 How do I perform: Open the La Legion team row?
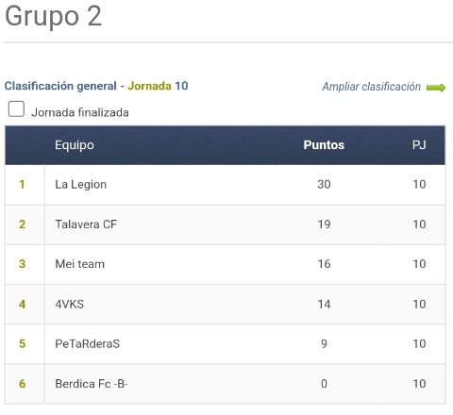(226, 185)
